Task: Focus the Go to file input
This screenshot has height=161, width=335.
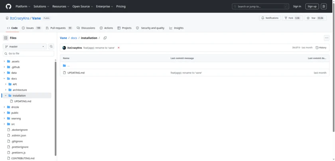Action: pos(28,53)
